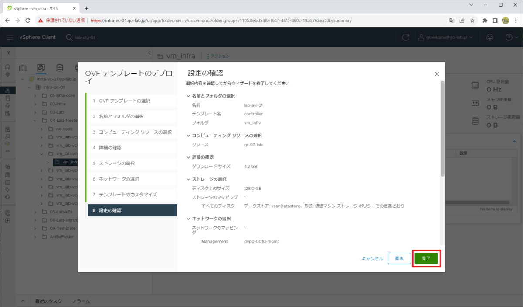Open the 最近のタスク bottom tab
The image size is (523, 307).
tap(48, 301)
